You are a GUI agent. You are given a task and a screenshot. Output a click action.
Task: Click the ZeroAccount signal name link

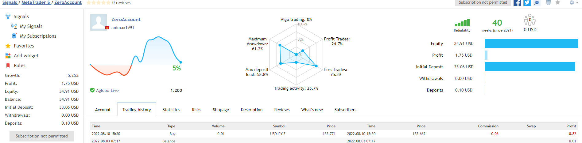[126, 20]
